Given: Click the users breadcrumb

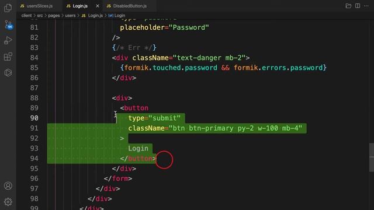Looking at the screenshot, I should coord(70,16).
